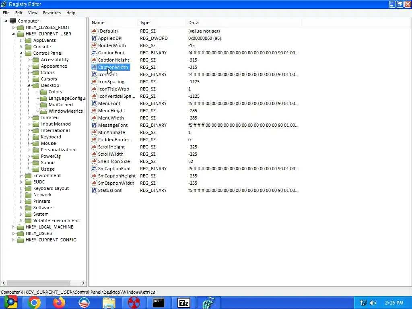The height and width of the screenshot is (309, 412).
Task: Open the View menu
Action: [33, 12]
